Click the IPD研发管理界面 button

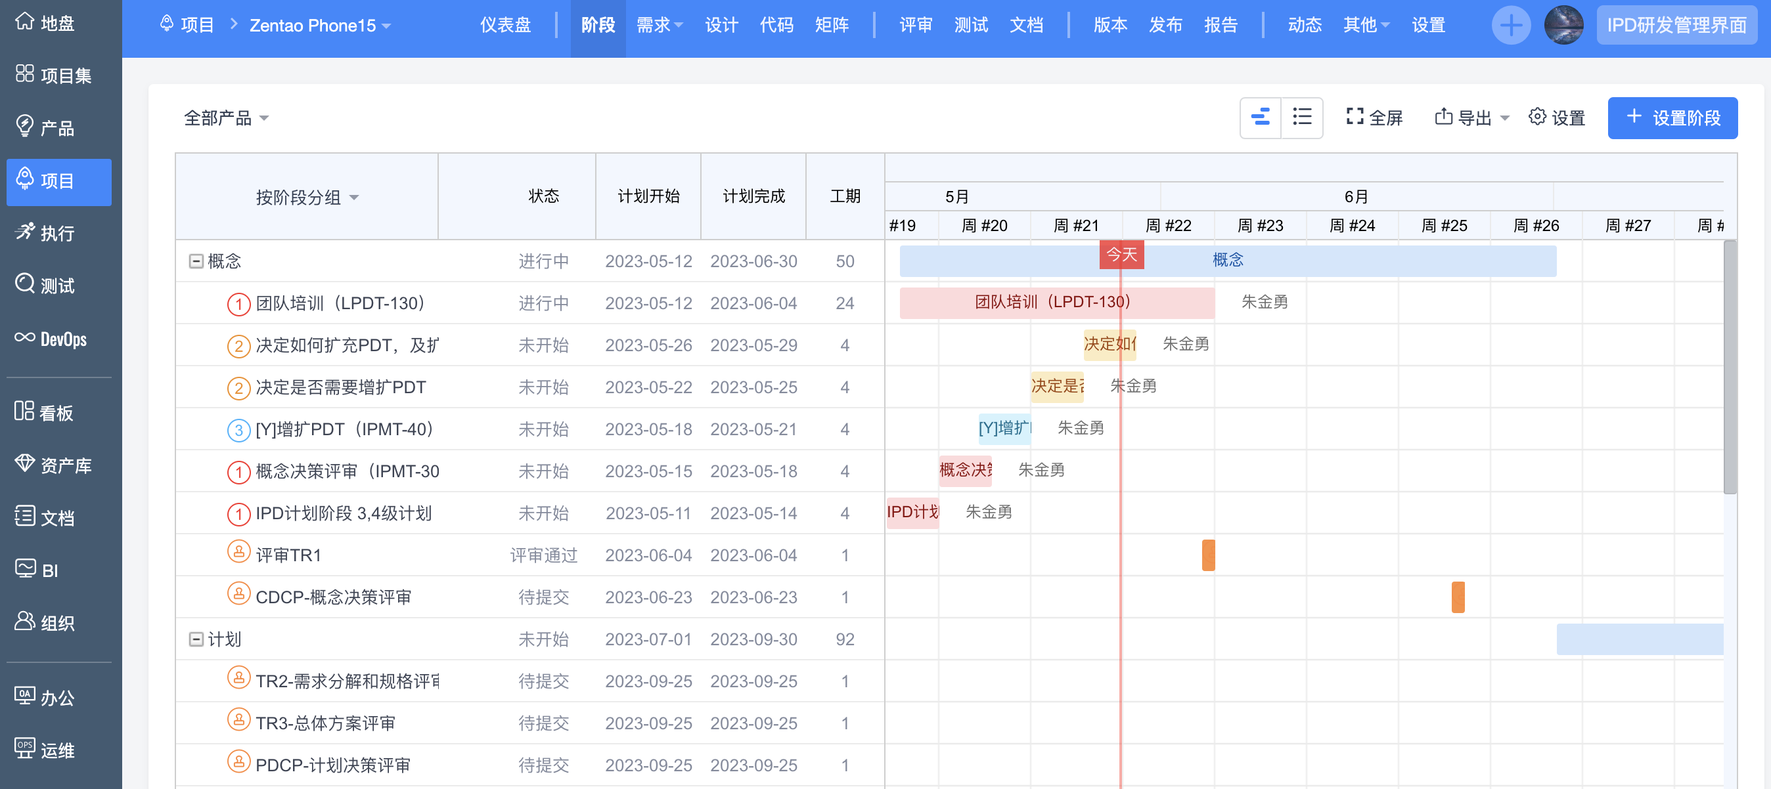point(1676,26)
